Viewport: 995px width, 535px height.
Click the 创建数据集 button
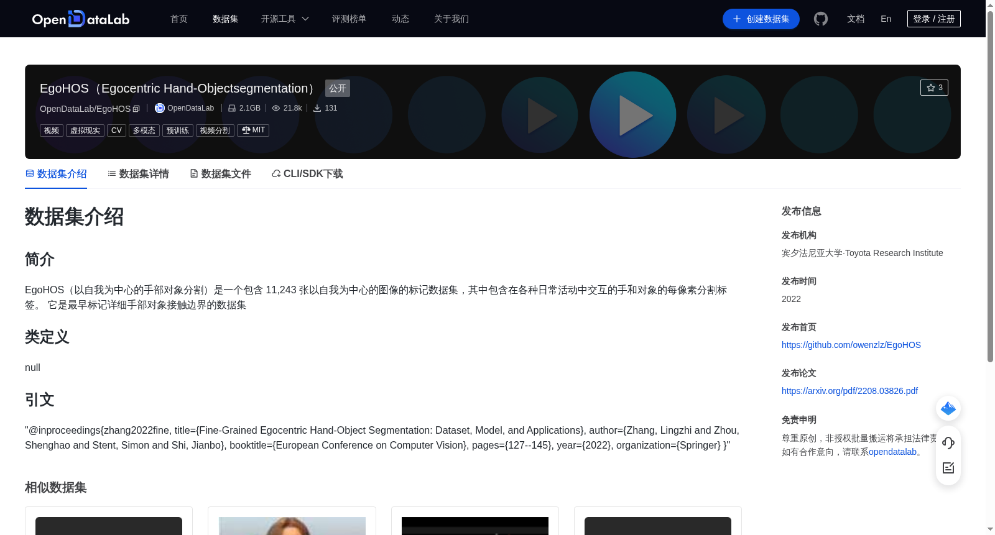pos(761,19)
